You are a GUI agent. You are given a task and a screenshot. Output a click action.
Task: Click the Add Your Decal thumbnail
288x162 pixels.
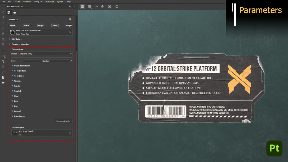tap(15, 133)
